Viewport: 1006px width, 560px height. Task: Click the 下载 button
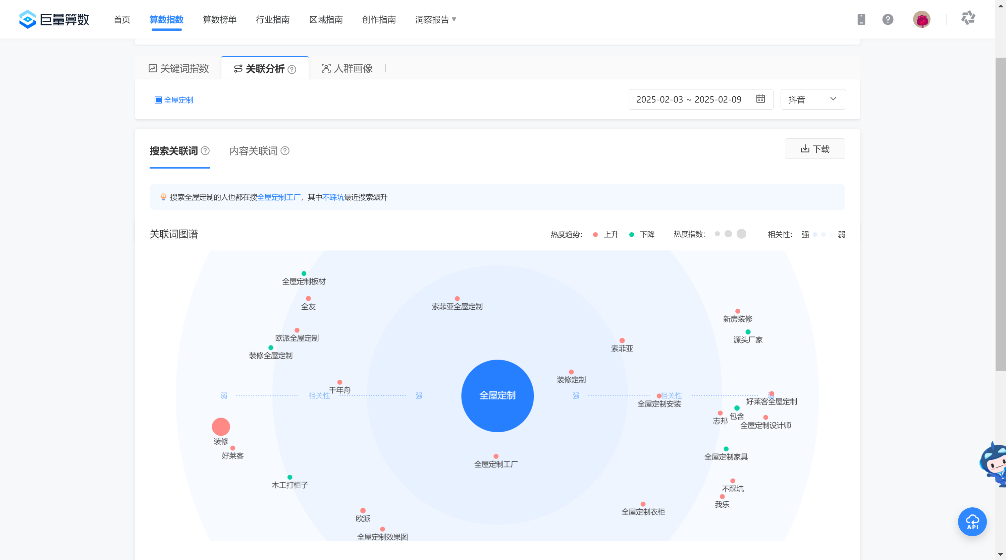pos(815,149)
